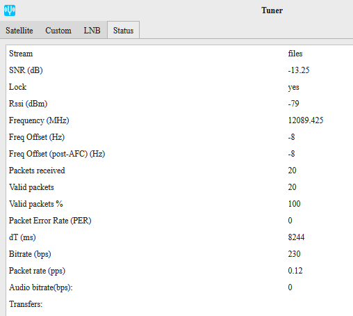This screenshot has width=353, height=316.
Task: Select the LNB tab
Action: [x=92, y=31]
